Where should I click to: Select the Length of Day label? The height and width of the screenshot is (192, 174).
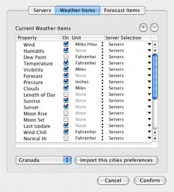pos(40,95)
